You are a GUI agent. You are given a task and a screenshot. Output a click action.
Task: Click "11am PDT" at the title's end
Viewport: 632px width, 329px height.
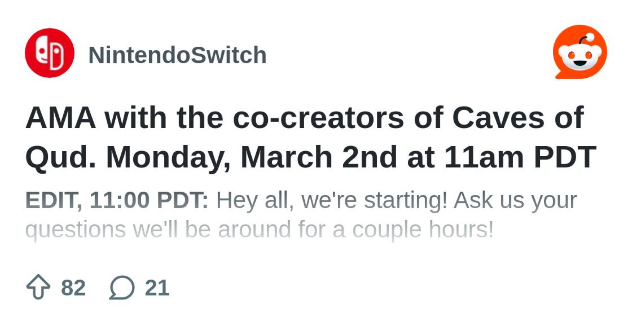520,157
